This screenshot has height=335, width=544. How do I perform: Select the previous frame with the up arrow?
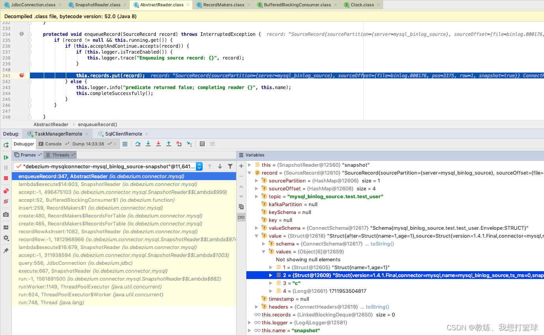(x=210, y=166)
